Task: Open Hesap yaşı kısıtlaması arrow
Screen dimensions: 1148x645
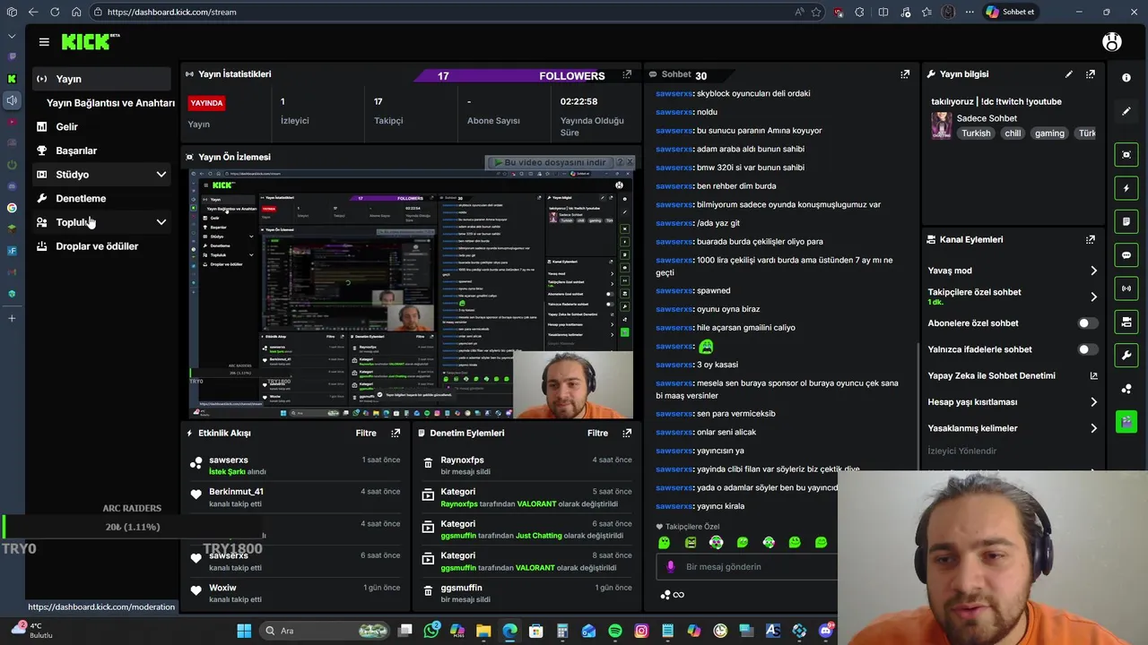Action: [x=1093, y=402]
